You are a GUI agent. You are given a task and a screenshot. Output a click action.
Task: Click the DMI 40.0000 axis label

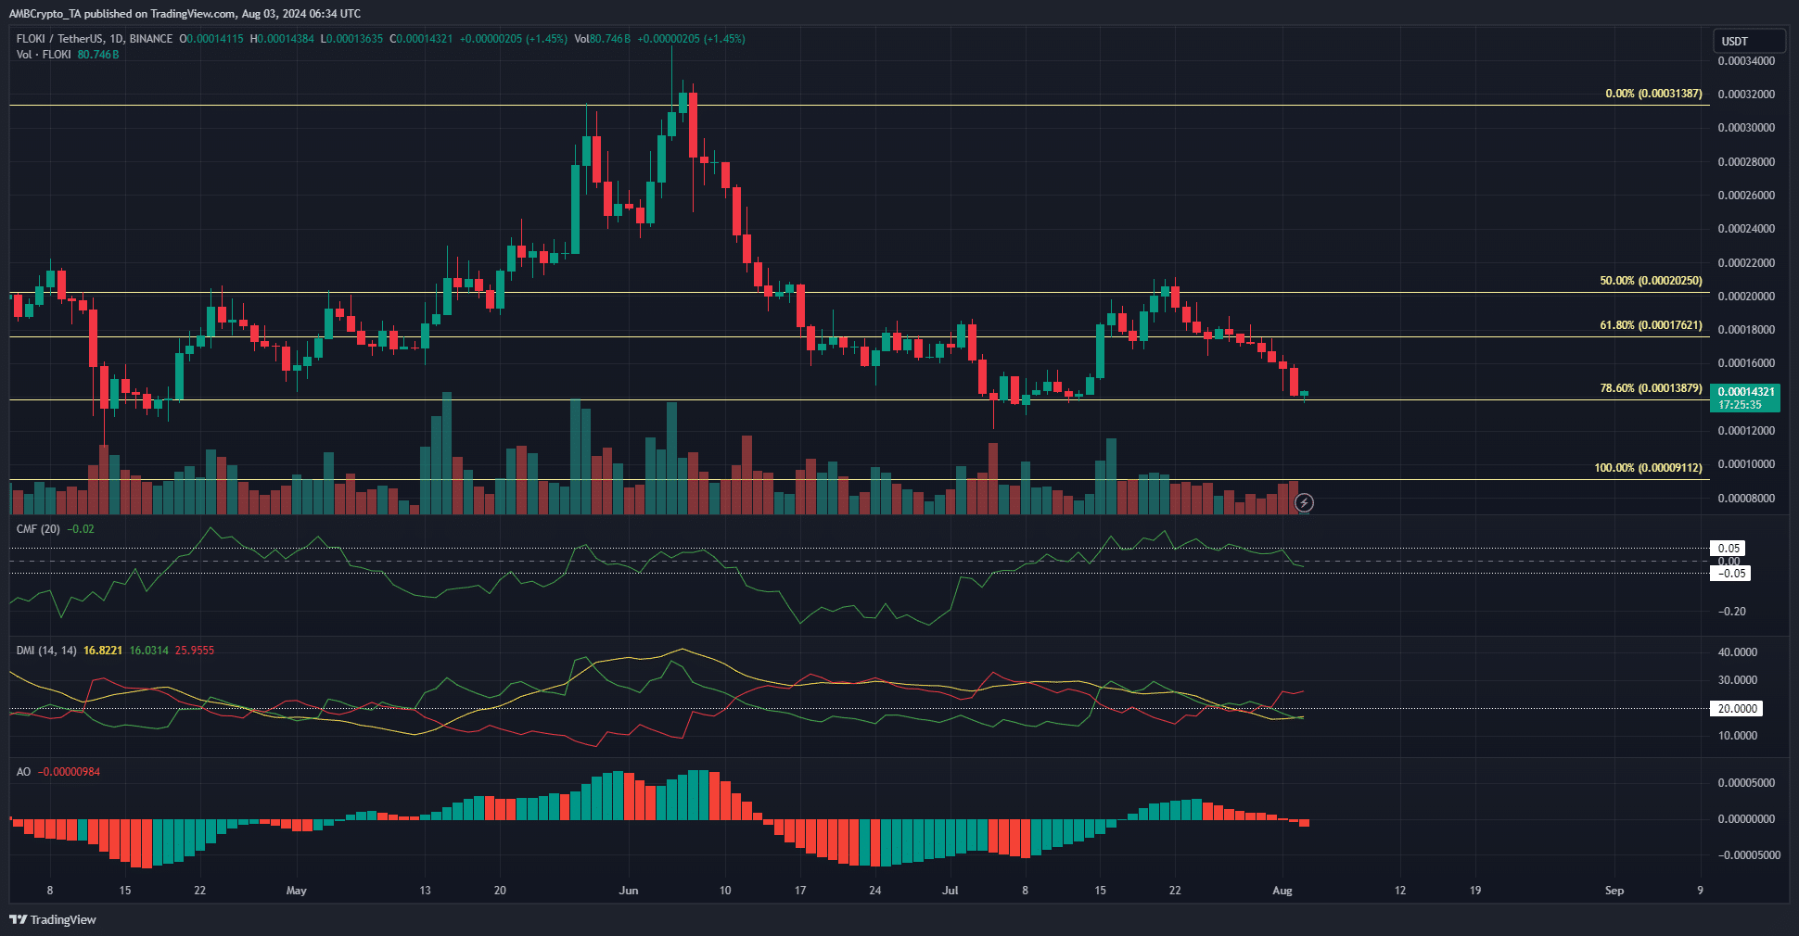[1737, 652]
